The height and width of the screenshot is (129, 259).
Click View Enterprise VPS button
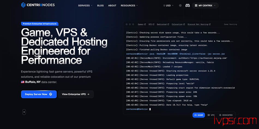[x=76, y=94]
